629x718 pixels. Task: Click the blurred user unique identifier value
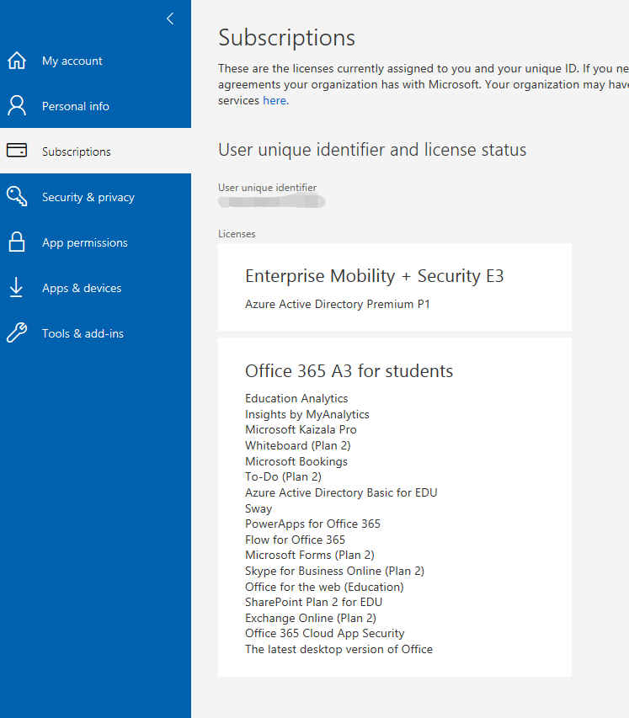(271, 201)
